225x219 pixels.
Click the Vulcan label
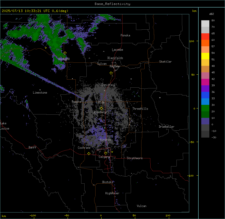tap(141, 206)
